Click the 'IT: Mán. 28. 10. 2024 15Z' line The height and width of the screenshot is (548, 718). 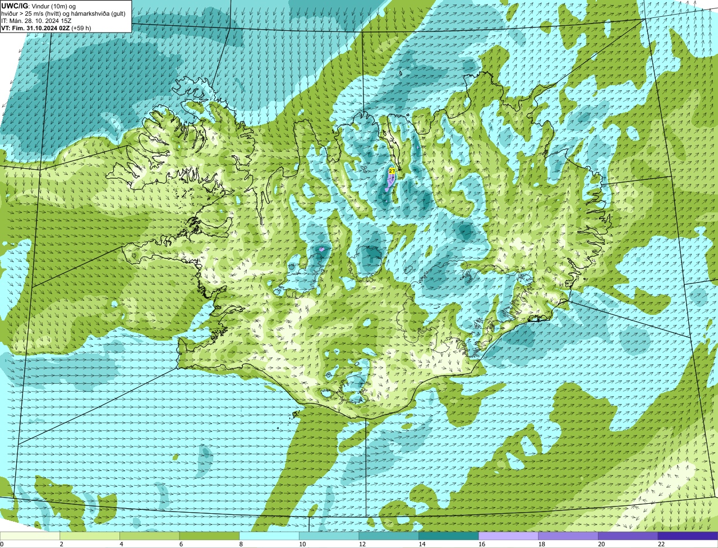pyautogui.click(x=36, y=21)
